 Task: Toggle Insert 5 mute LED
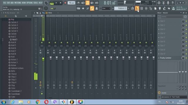[73, 43]
